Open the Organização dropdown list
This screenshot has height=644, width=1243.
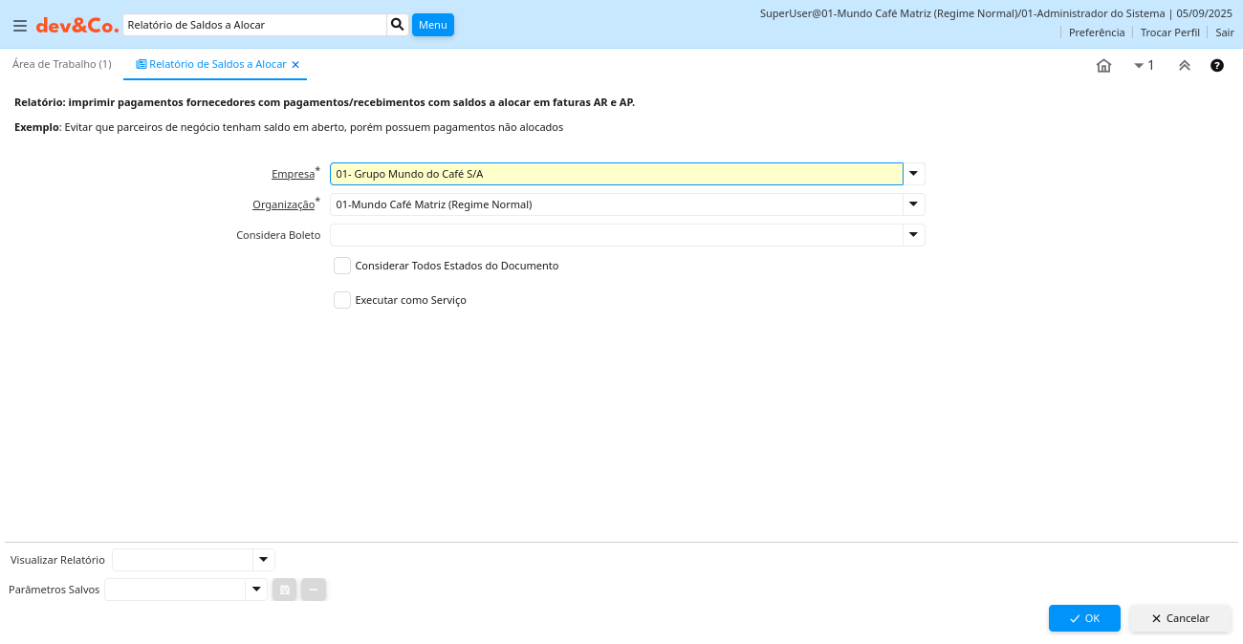click(x=913, y=204)
